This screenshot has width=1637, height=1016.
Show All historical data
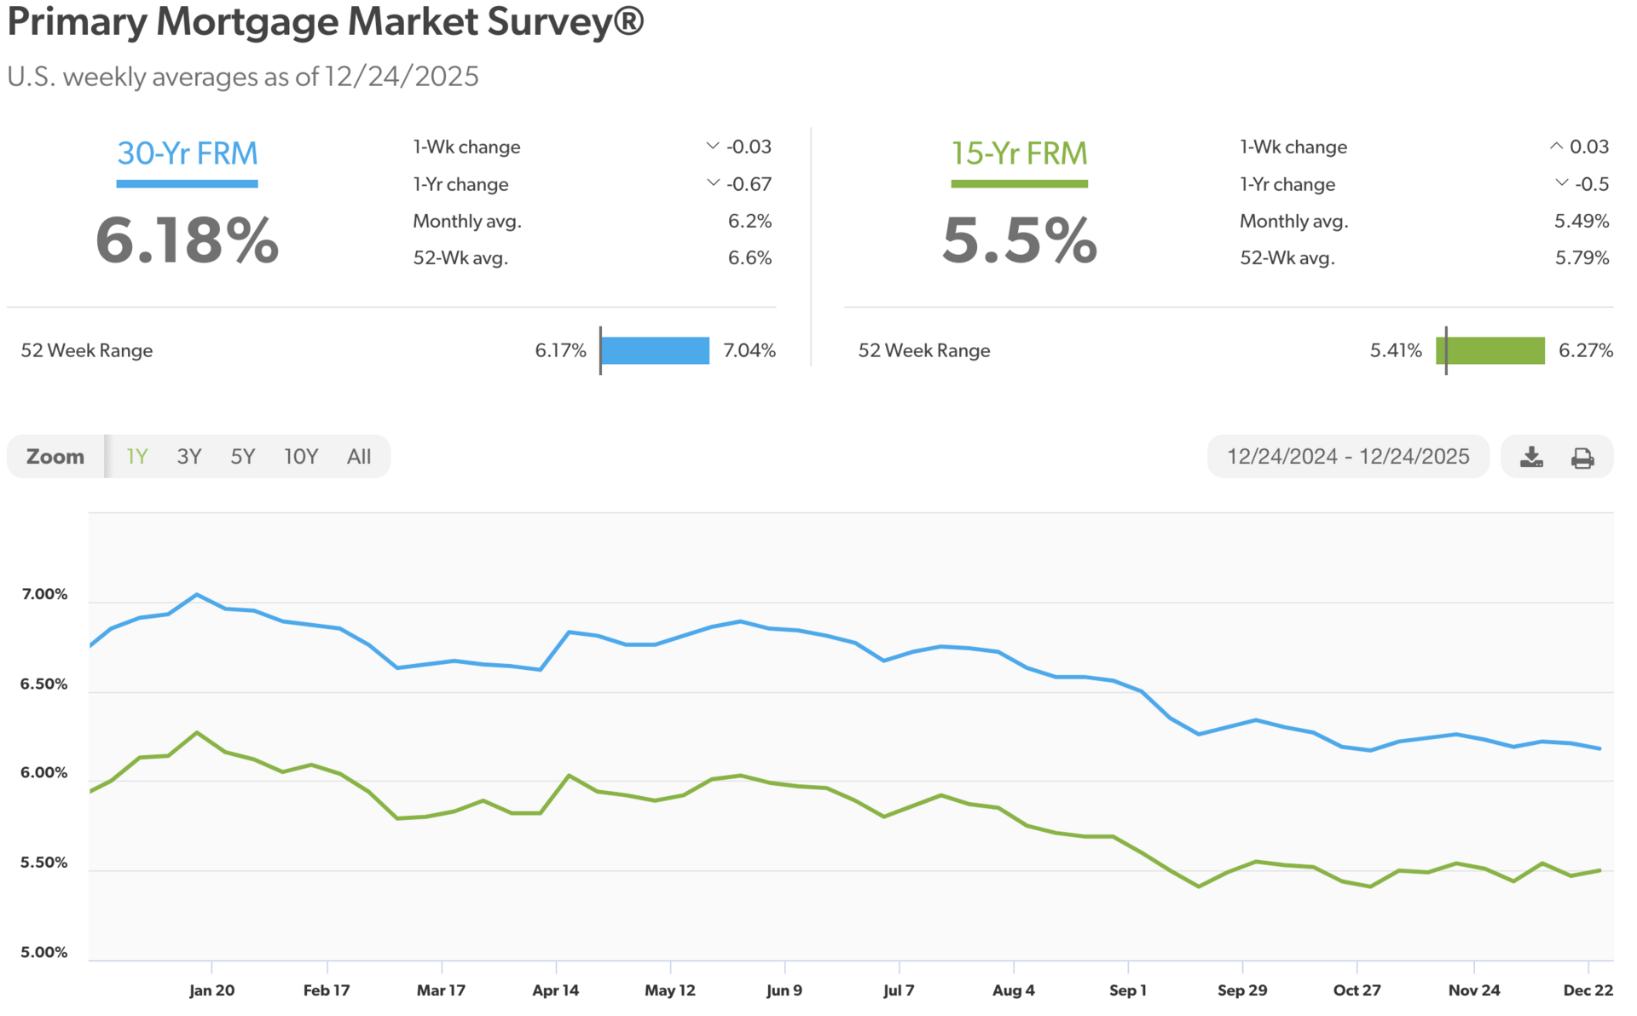[x=359, y=457]
